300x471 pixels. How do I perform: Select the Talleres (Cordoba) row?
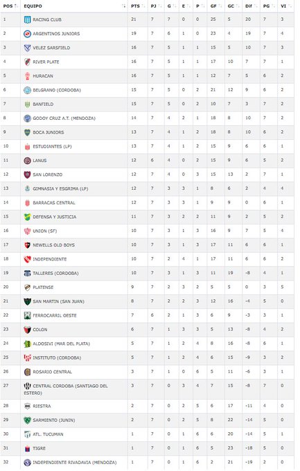(147, 274)
